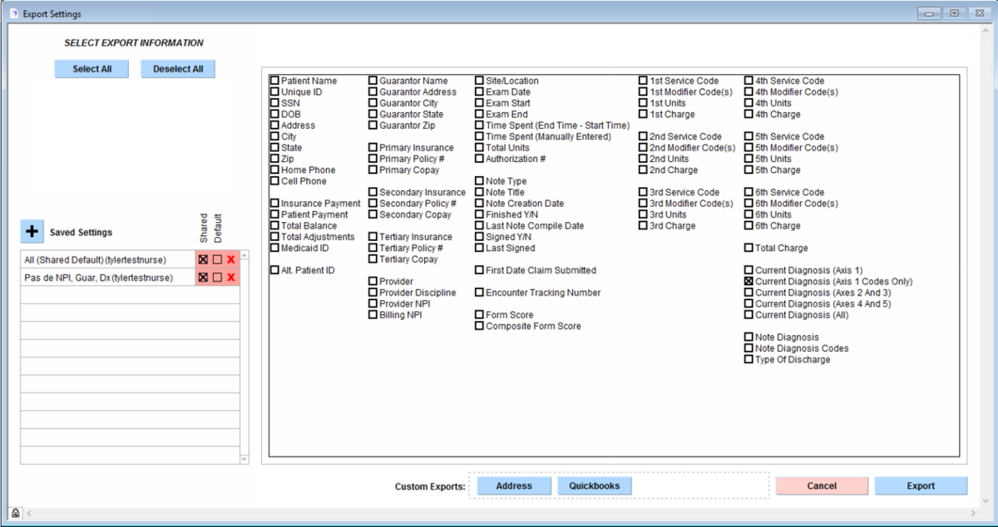Toggle Shared for 'All (Shared Default)' setting
Image resolution: width=998 pixels, height=527 pixels.
pos(203,259)
